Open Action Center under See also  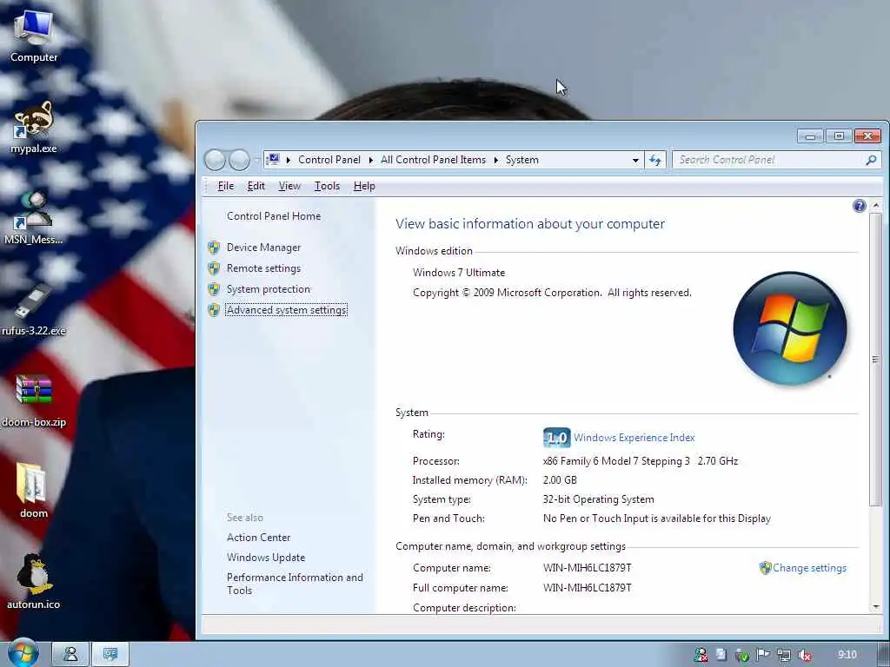tap(259, 537)
